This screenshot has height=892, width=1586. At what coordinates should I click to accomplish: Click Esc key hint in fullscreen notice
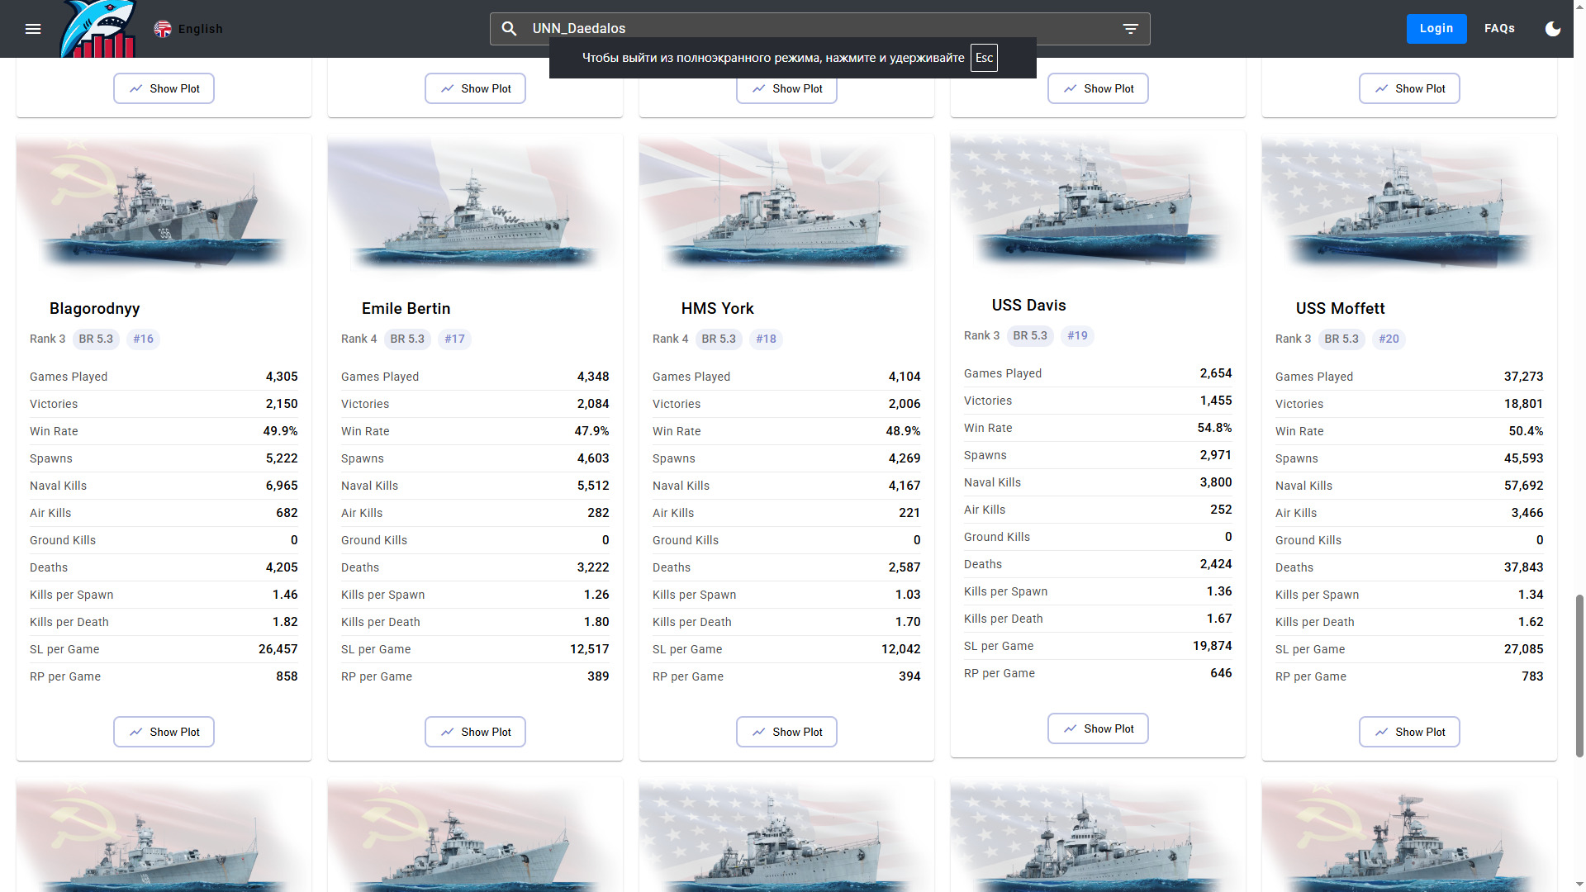[x=984, y=58]
